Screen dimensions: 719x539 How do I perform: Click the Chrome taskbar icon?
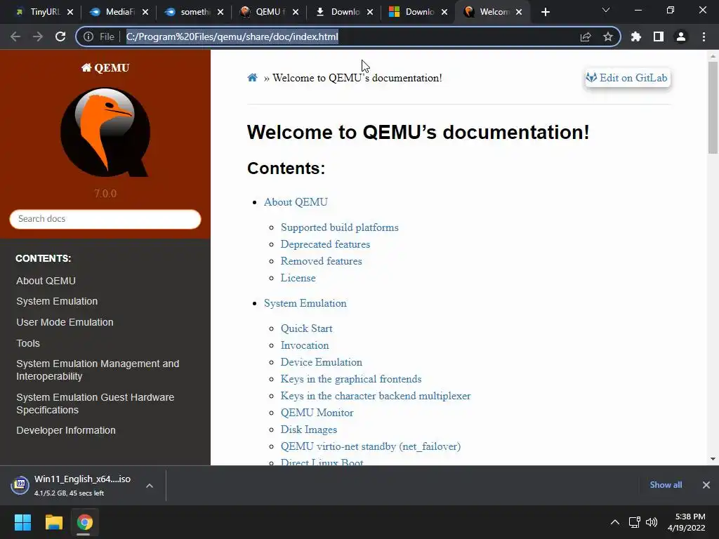coord(84,522)
